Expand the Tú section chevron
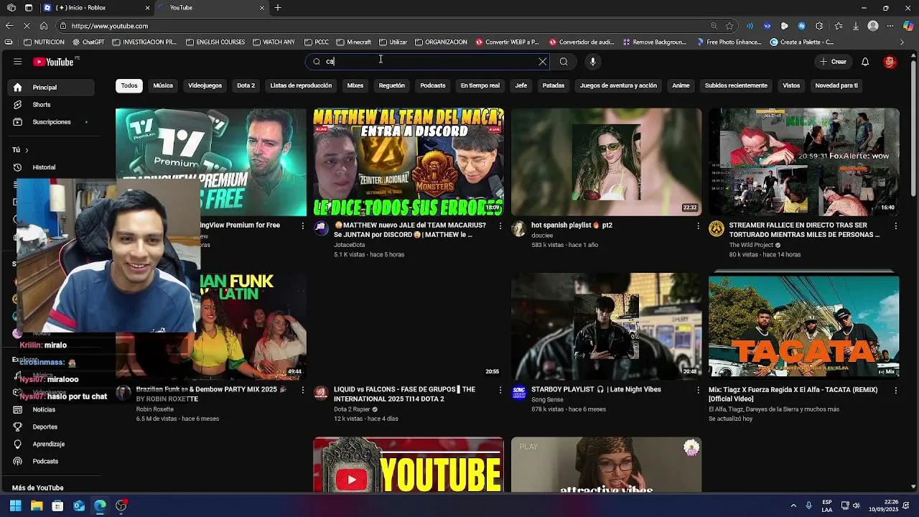 27,150
